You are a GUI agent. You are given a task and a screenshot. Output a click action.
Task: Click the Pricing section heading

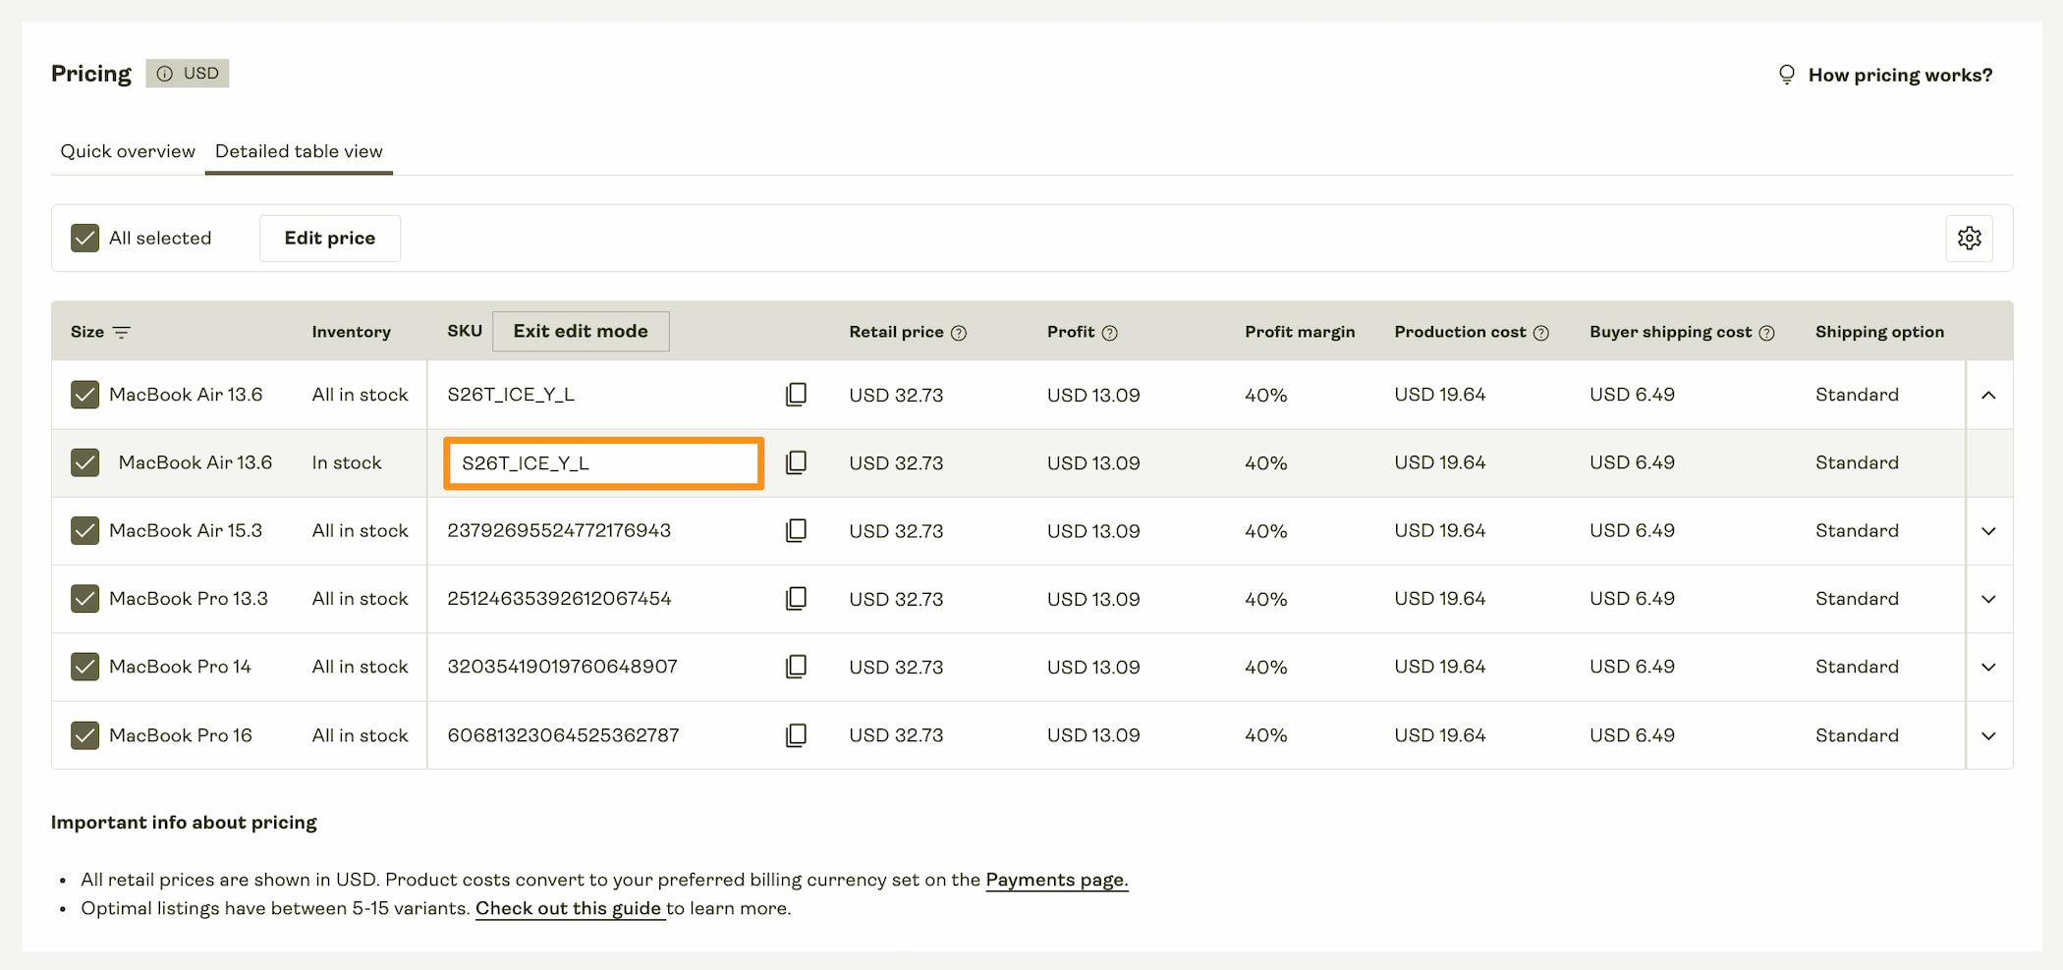tap(91, 74)
